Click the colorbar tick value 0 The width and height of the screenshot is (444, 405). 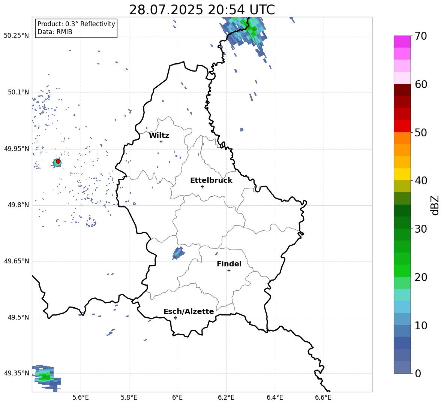click(x=418, y=373)
